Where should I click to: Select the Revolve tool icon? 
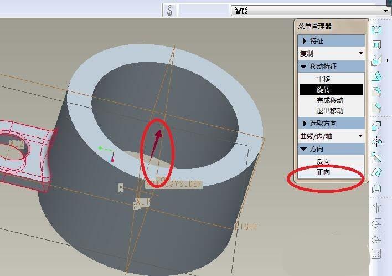tap(376, 141)
